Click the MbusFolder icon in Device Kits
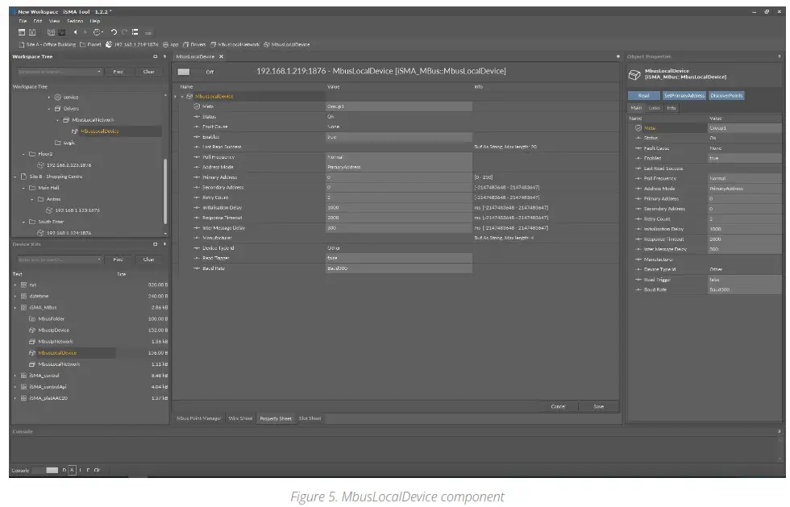Viewport: 790px width, 507px height. pyautogui.click(x=32, y=318)
